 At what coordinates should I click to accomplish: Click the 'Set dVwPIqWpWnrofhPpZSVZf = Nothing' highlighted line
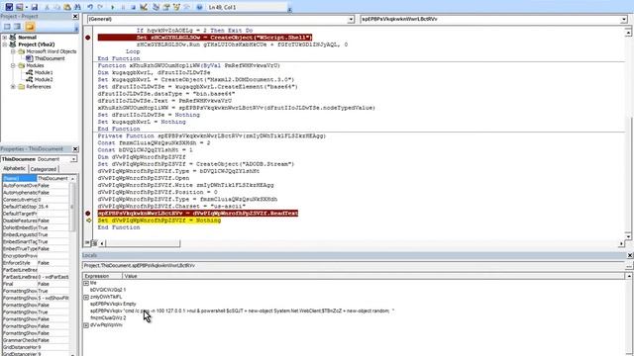point(159,221)
